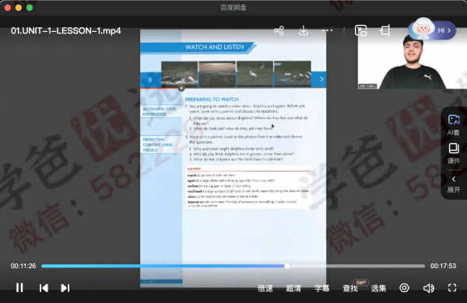
Task: Toggle 字幕 subtitles
Action: coord(322,288)
